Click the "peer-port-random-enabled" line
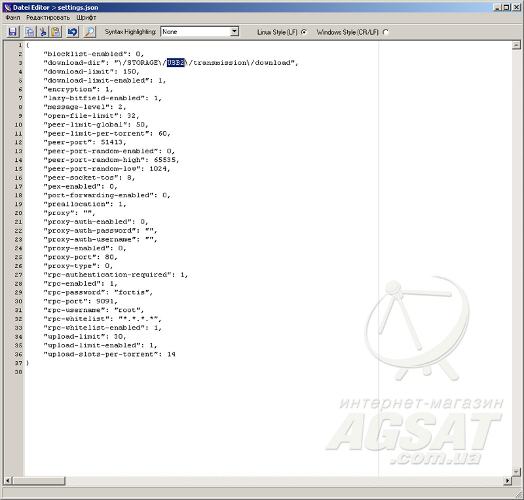The image size is (524, 500). point(109,151)
